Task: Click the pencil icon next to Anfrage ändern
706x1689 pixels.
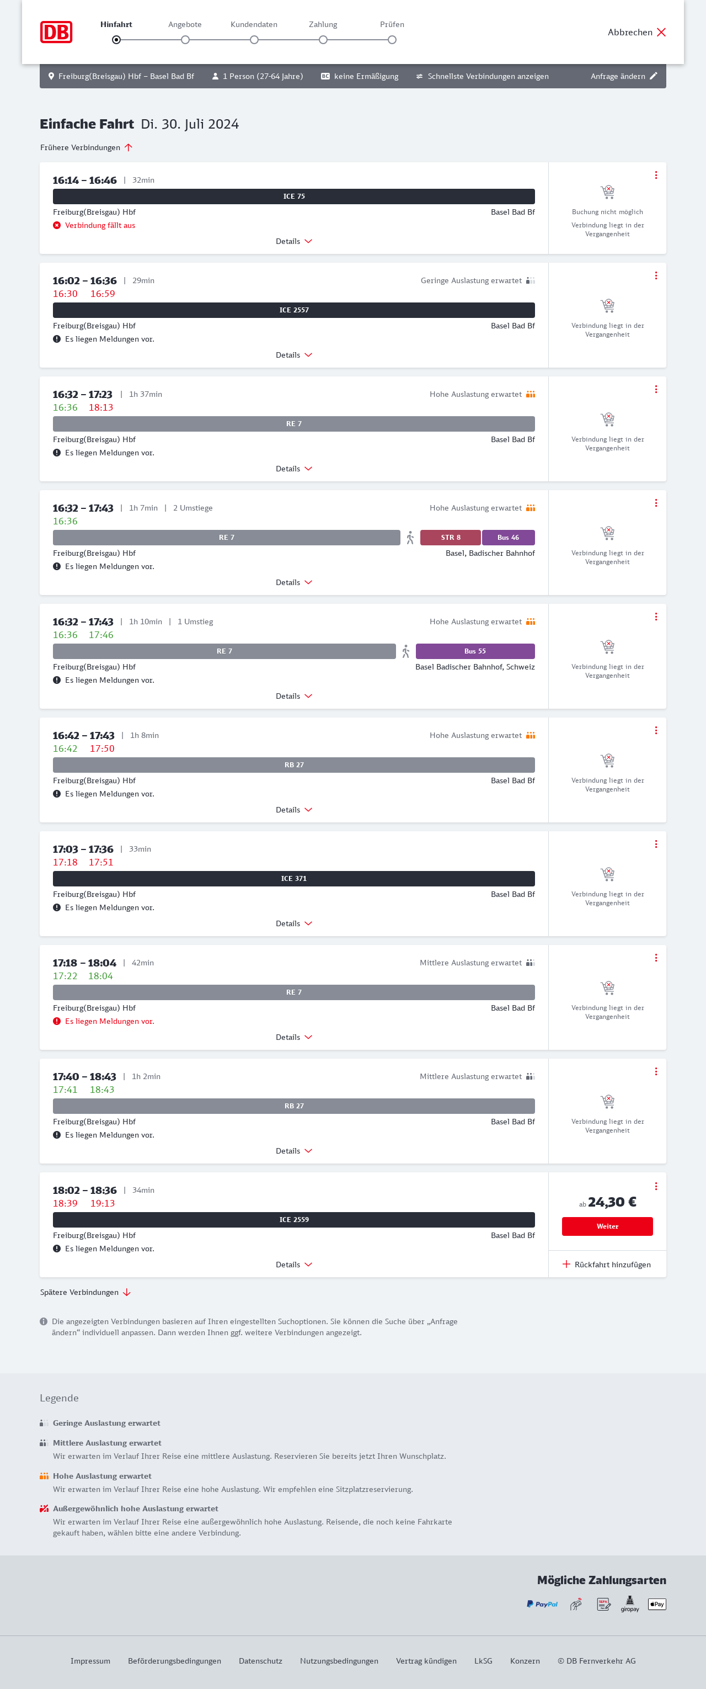Action: [653, 76]
